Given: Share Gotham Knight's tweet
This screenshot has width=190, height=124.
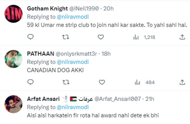Looking at the screenshot, I should point(182,37).
